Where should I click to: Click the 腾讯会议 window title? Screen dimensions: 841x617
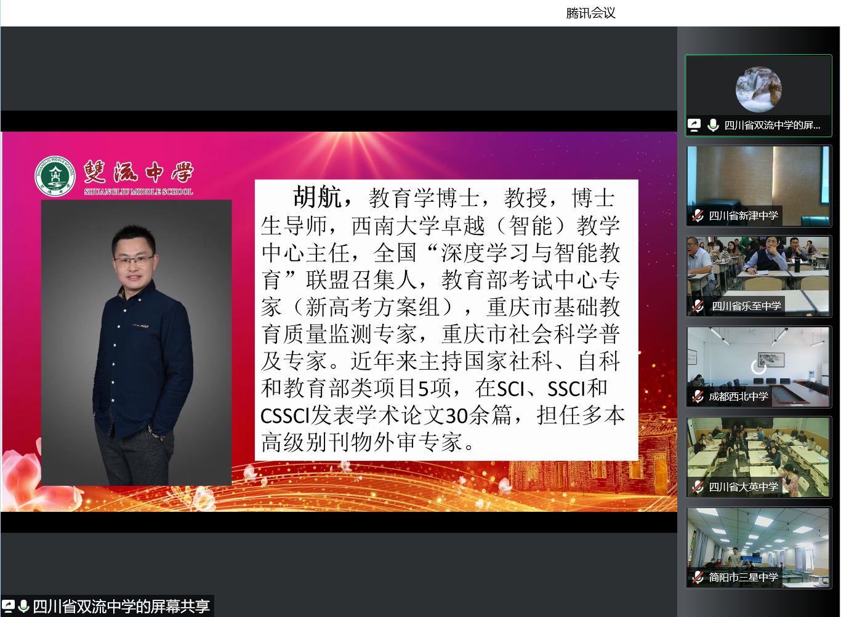(590, 13)
